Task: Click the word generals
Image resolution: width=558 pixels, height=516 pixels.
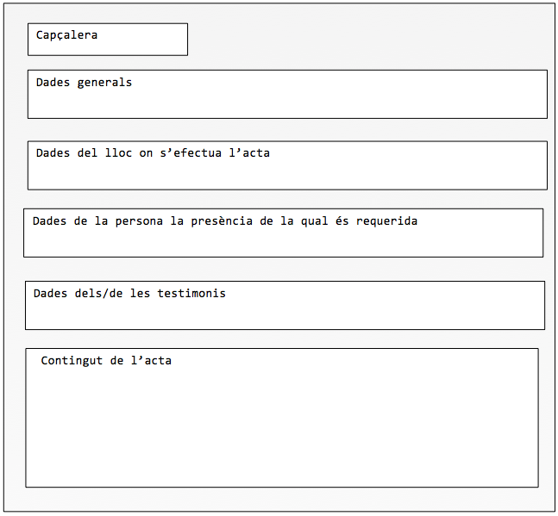Action: coord(104,83)
